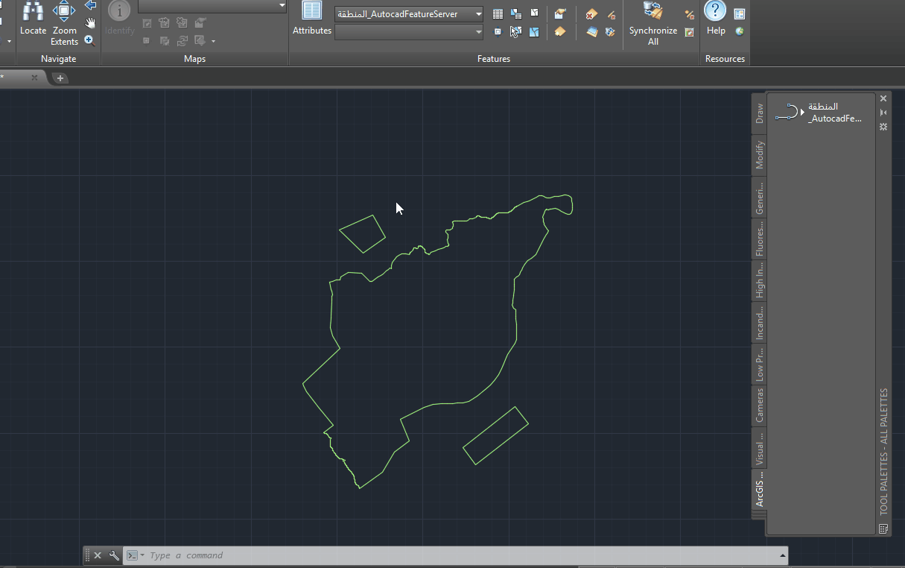Screen dimensions: 905x568
Task: Select the AutocadFe… feature tool in palette
Action: 819,113
